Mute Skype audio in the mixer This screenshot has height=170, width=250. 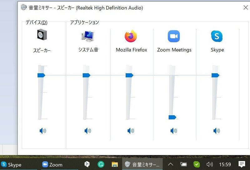(x=217, y=131)
